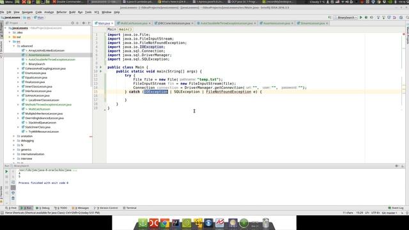Click the run gutter arrow next to class Main
This screenshot has width=409, height=230.
click(x=101, y=67)
